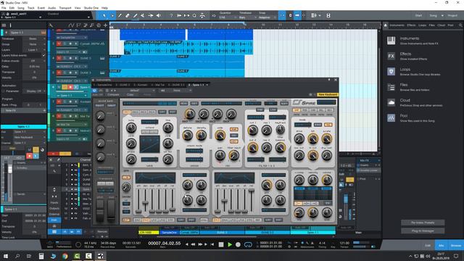The width and height of the screenshot is (464, 261).
Task: Click the track list wrench icon
Action: tap(51, 25)
